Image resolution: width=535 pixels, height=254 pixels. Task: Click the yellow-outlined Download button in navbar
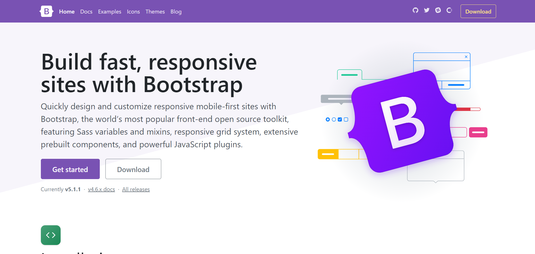478,11
